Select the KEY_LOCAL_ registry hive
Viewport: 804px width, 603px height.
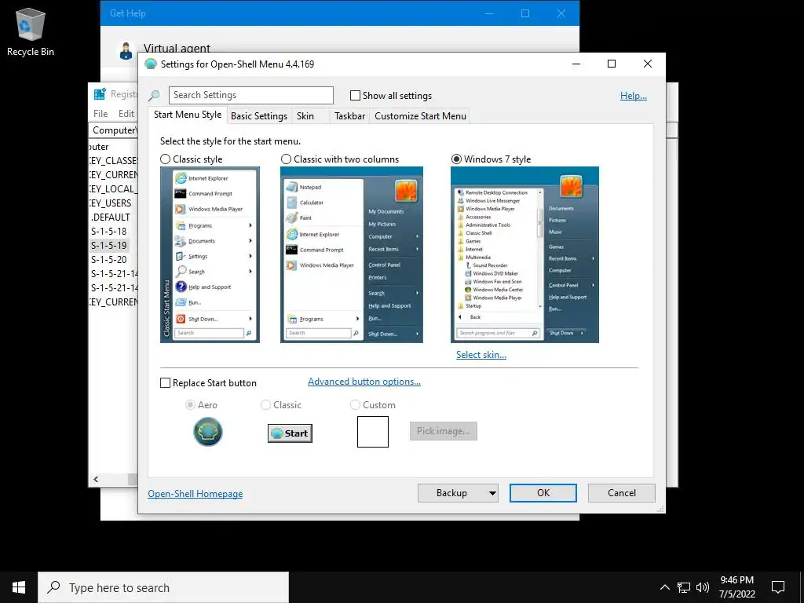tap(113, 188)
